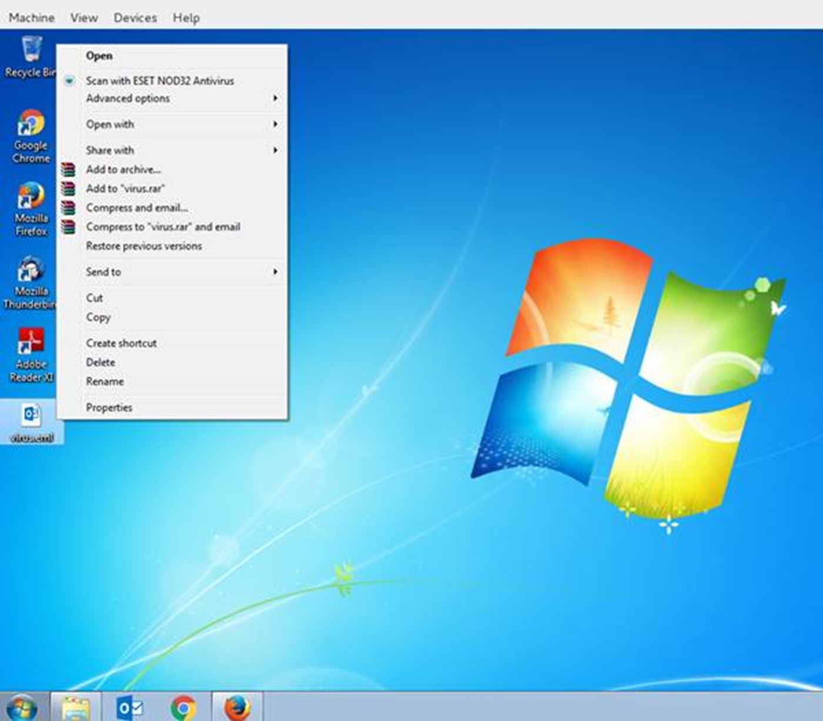Viewport: 823px width, 721px height.
Task: Select the Mozilla Thunderbird desktop icon
Action: click(31, 270)
